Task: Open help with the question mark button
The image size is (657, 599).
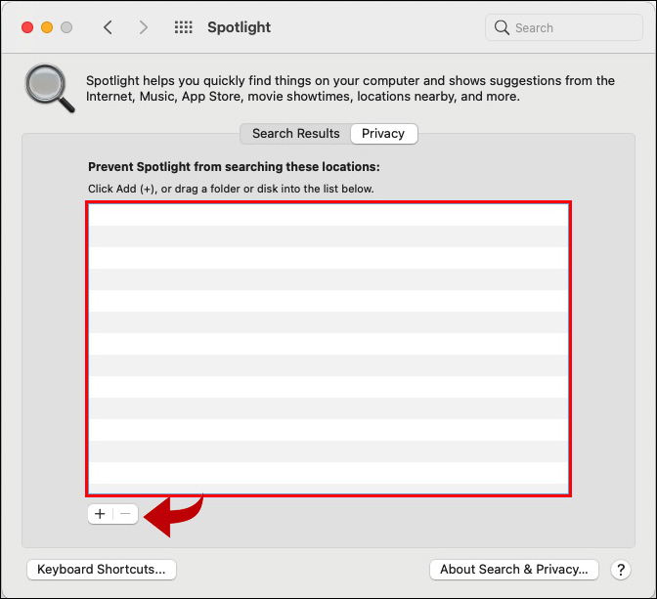Action: pos(621,570)
